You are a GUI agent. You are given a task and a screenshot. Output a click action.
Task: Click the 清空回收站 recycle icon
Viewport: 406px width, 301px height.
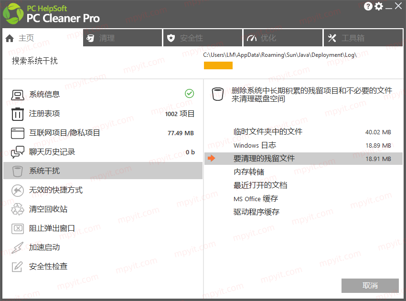pyautogui.click(x=17, y=209)
